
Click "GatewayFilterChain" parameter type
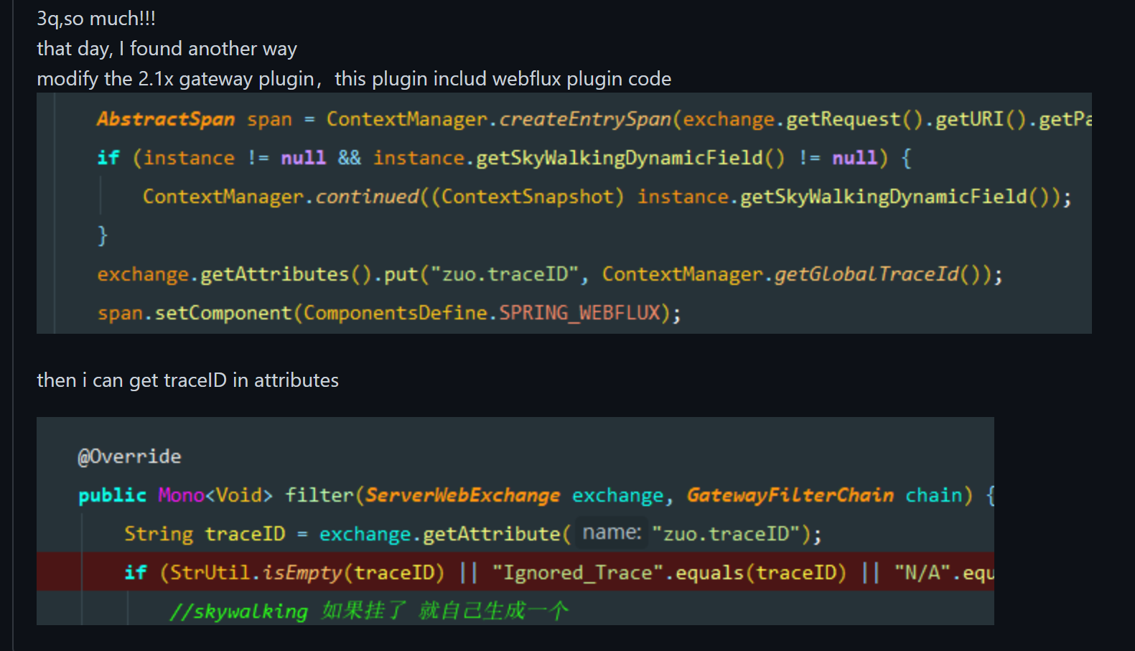coord(790,495)
